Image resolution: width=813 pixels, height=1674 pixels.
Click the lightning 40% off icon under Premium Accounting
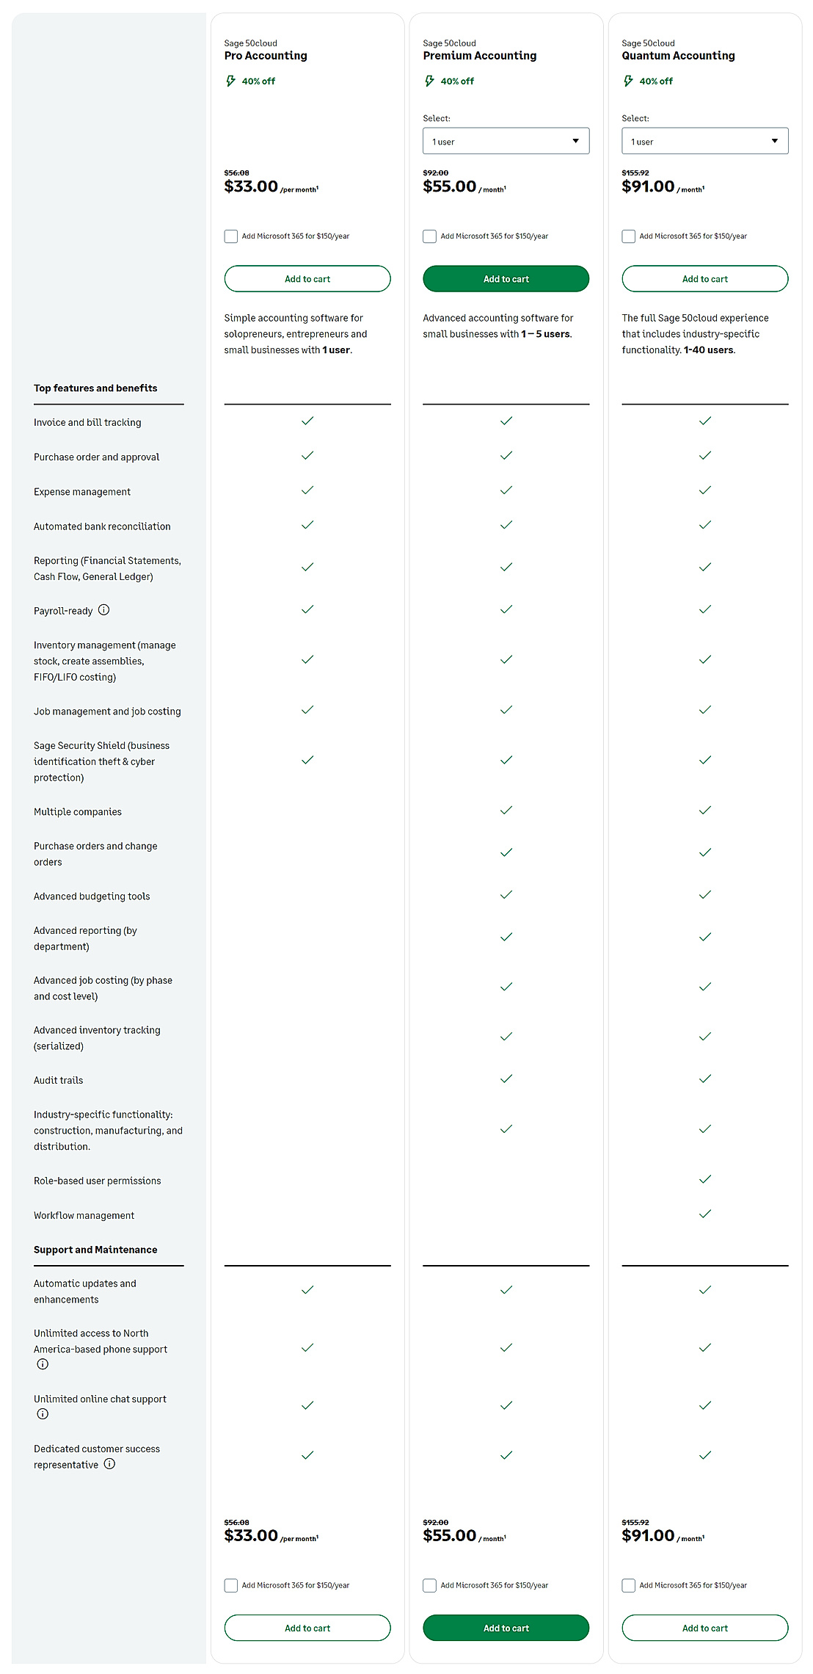pyautogui.click(x=429, y=81)
